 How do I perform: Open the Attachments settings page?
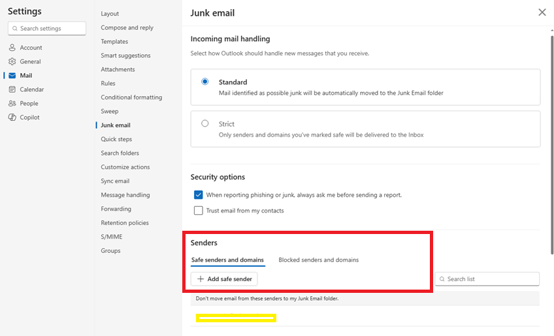(x=118, y=69)
